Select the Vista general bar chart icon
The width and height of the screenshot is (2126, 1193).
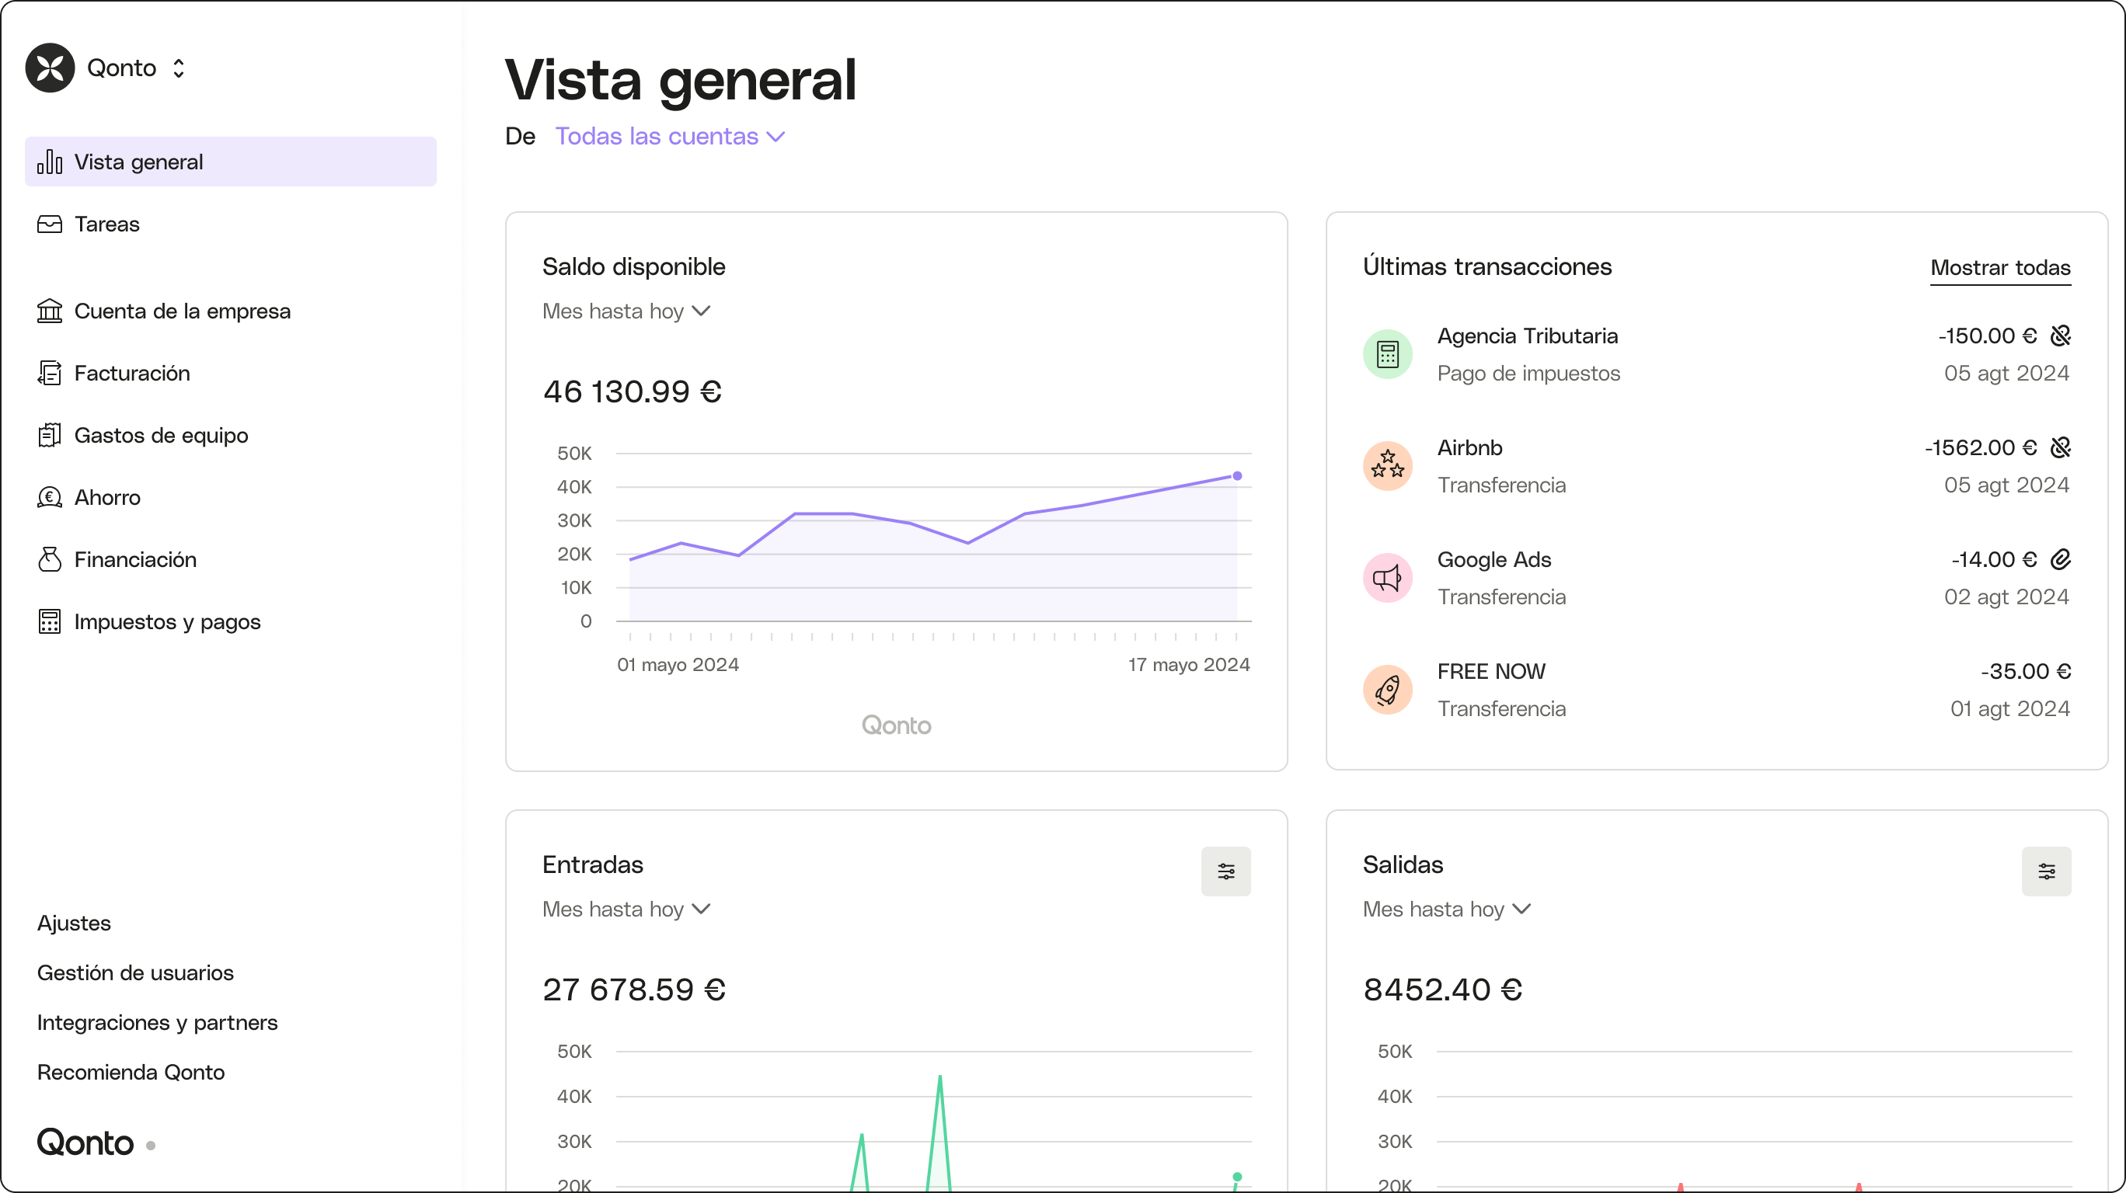point(50,162)
